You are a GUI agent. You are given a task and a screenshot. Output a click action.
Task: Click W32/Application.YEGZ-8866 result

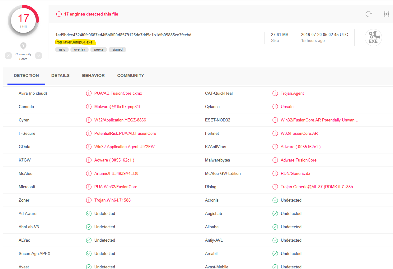[120, 120]
